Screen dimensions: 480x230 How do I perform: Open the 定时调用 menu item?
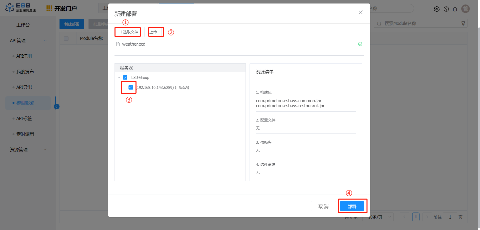(x=25, y=134)
